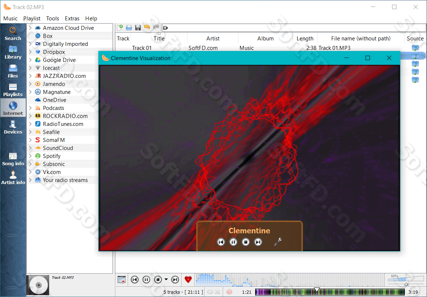The width and height of the screenshot is (427, 297).
Task: Click stop in the visualization overlay
Action: point(246,242)
